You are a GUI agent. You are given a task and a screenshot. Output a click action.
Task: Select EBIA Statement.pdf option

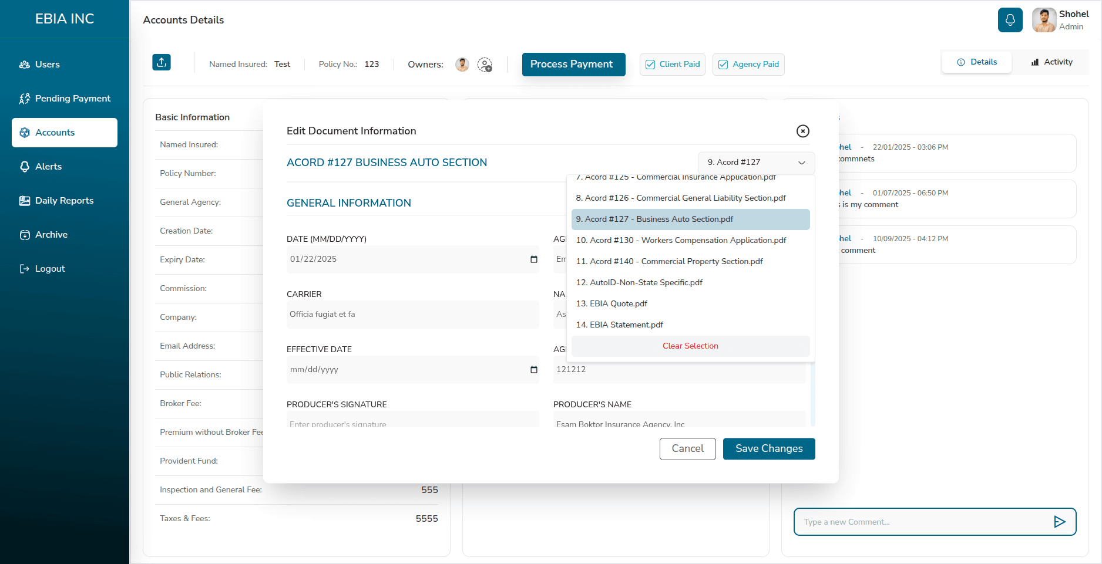(690, 325)
